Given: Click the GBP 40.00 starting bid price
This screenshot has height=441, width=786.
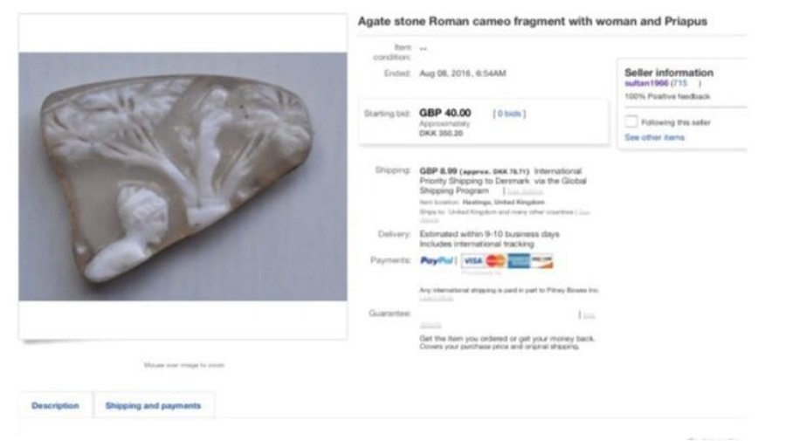Looking at the screenshot, I should [x=445, y=114].
